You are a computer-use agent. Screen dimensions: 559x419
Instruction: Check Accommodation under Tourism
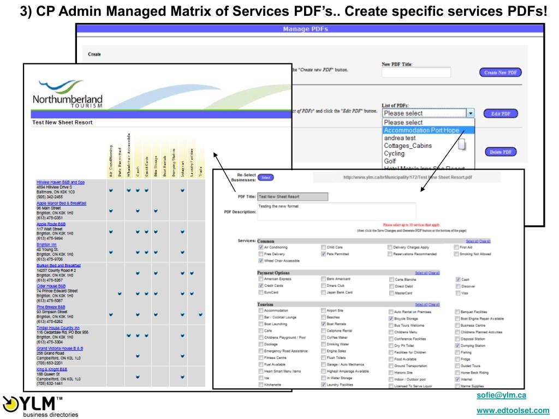point(261,310)
